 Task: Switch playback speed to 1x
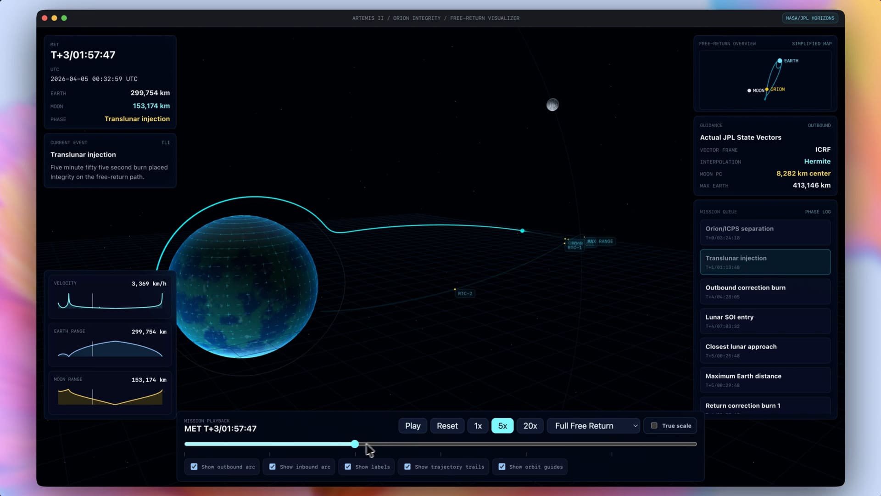tap(477, 425)
